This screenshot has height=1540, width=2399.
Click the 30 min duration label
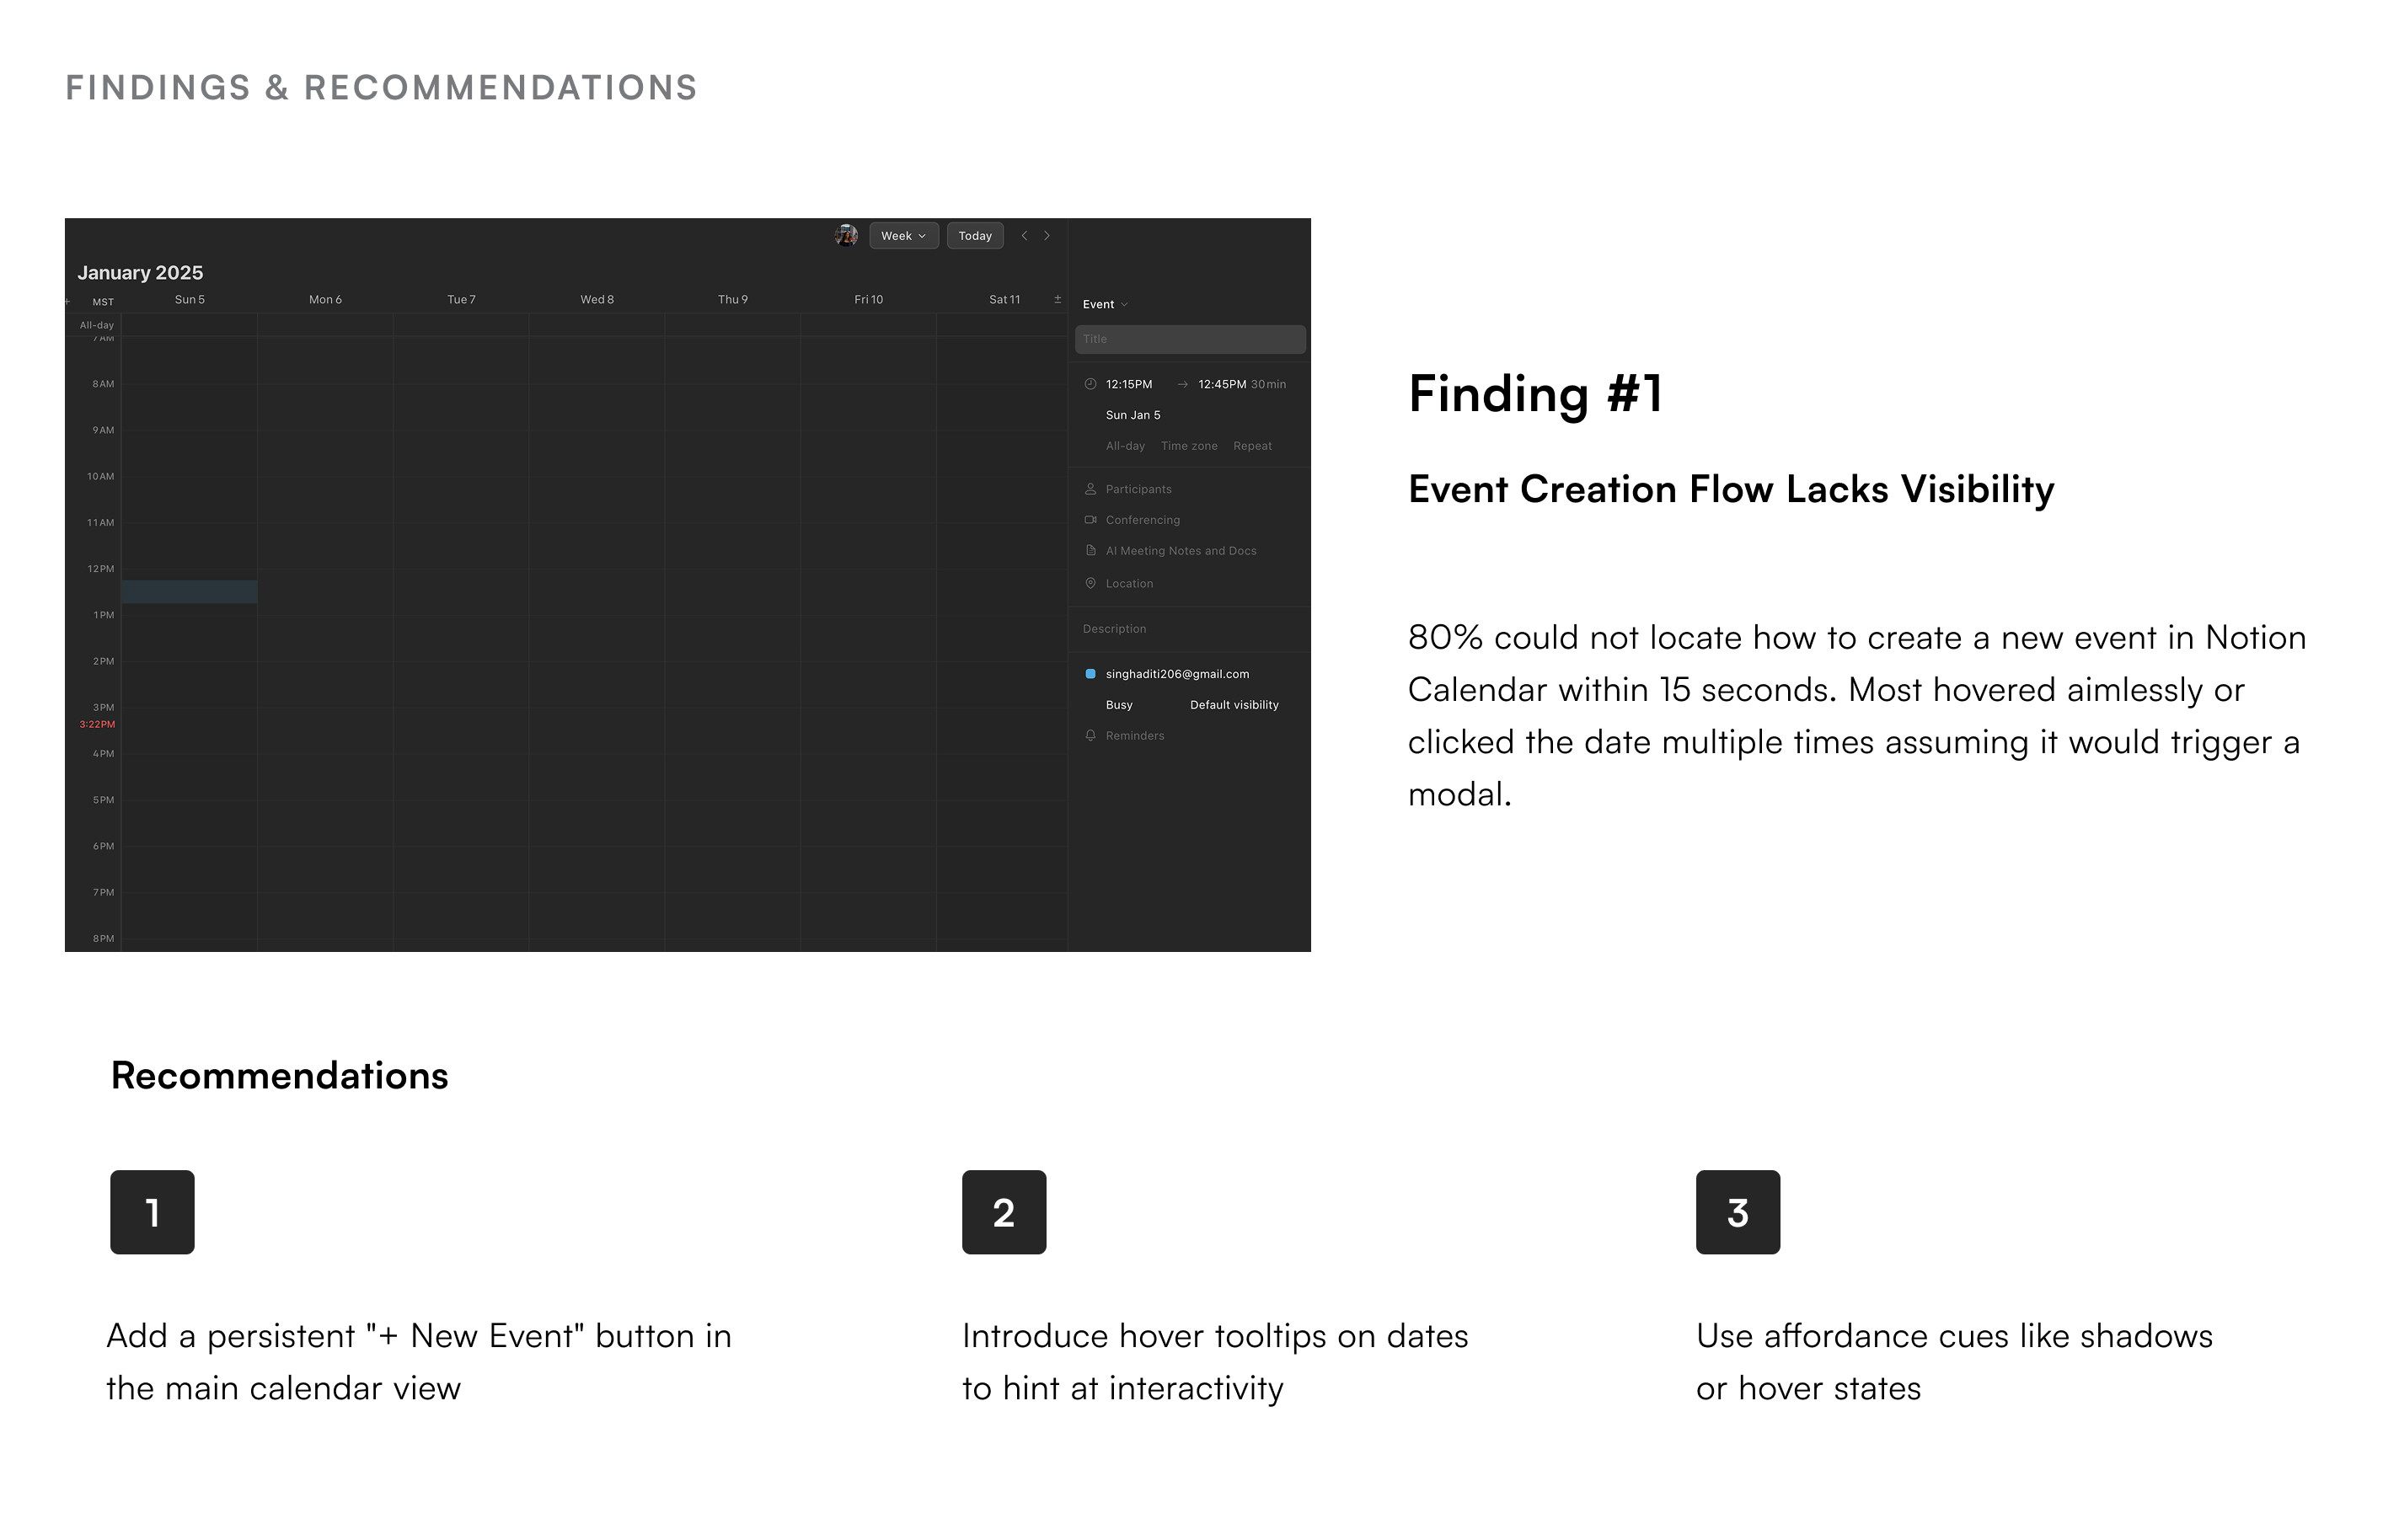coord(1268,384)
